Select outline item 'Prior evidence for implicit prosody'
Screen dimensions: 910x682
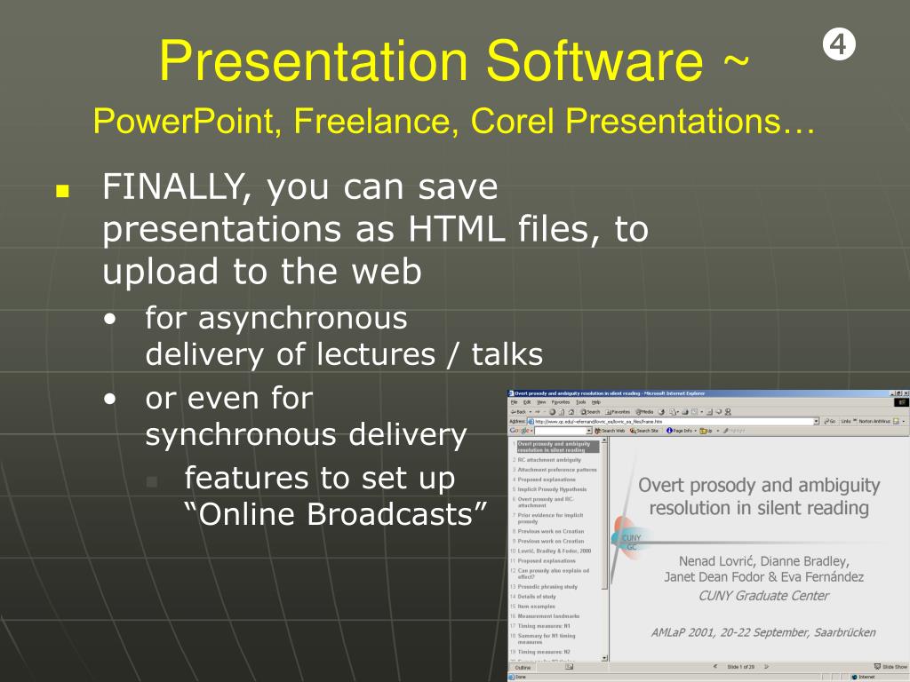coord(550,518)
